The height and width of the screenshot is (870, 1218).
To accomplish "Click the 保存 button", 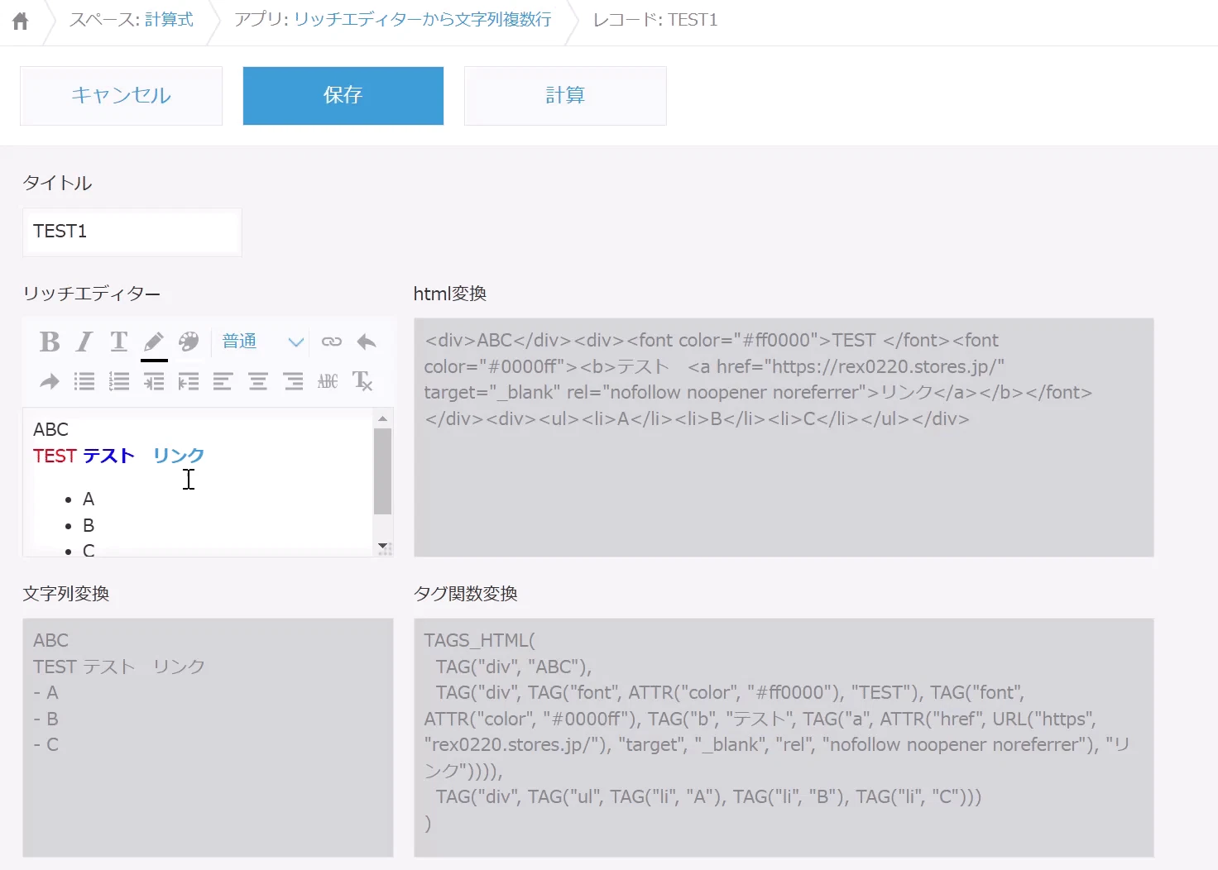I will coord(343,96).
